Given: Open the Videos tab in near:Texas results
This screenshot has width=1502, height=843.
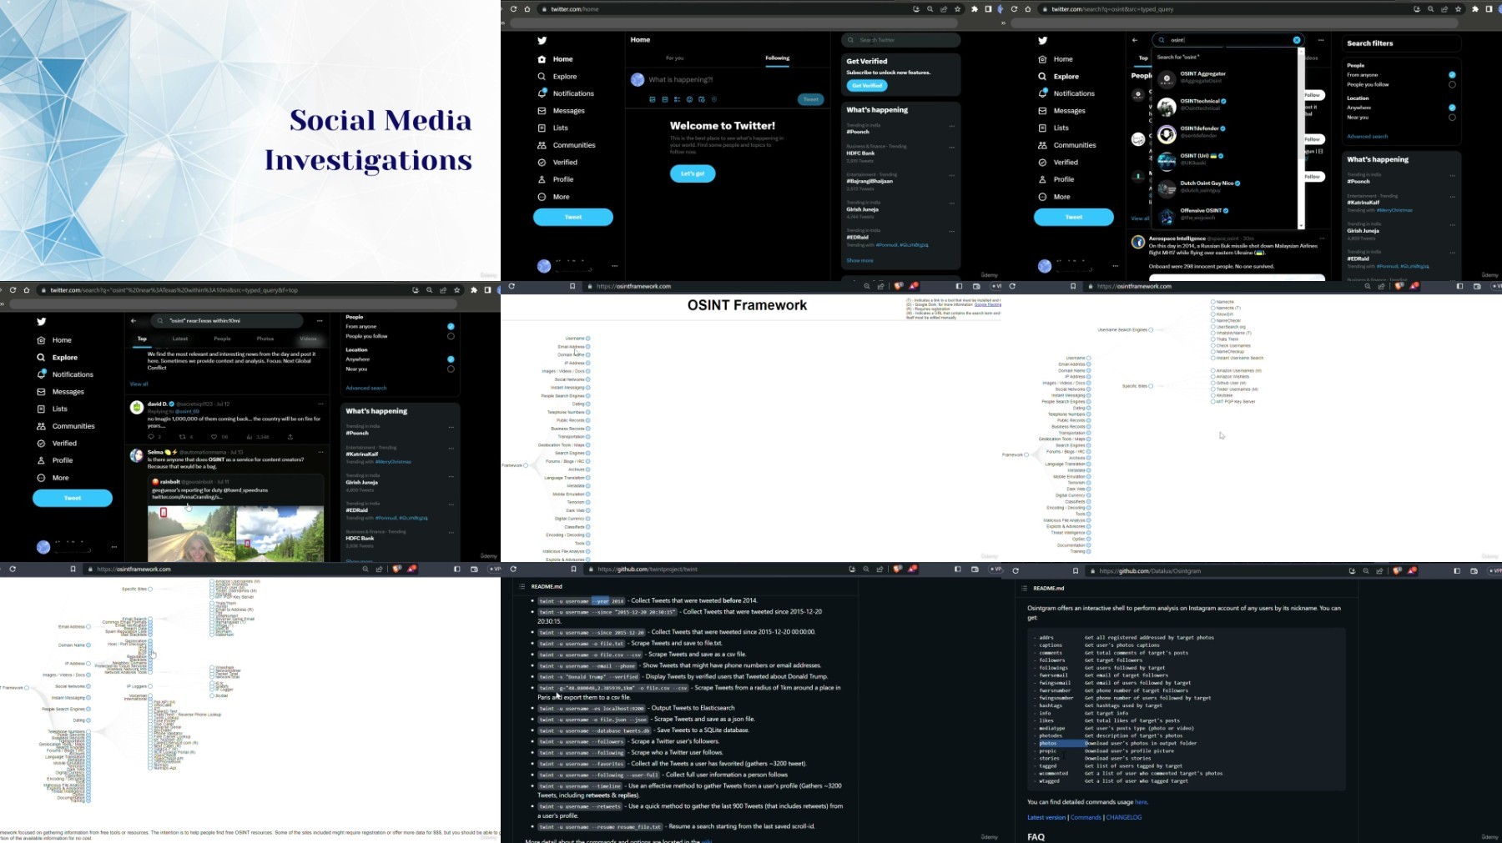Looking at the screenshot, I should click(308, 339).
